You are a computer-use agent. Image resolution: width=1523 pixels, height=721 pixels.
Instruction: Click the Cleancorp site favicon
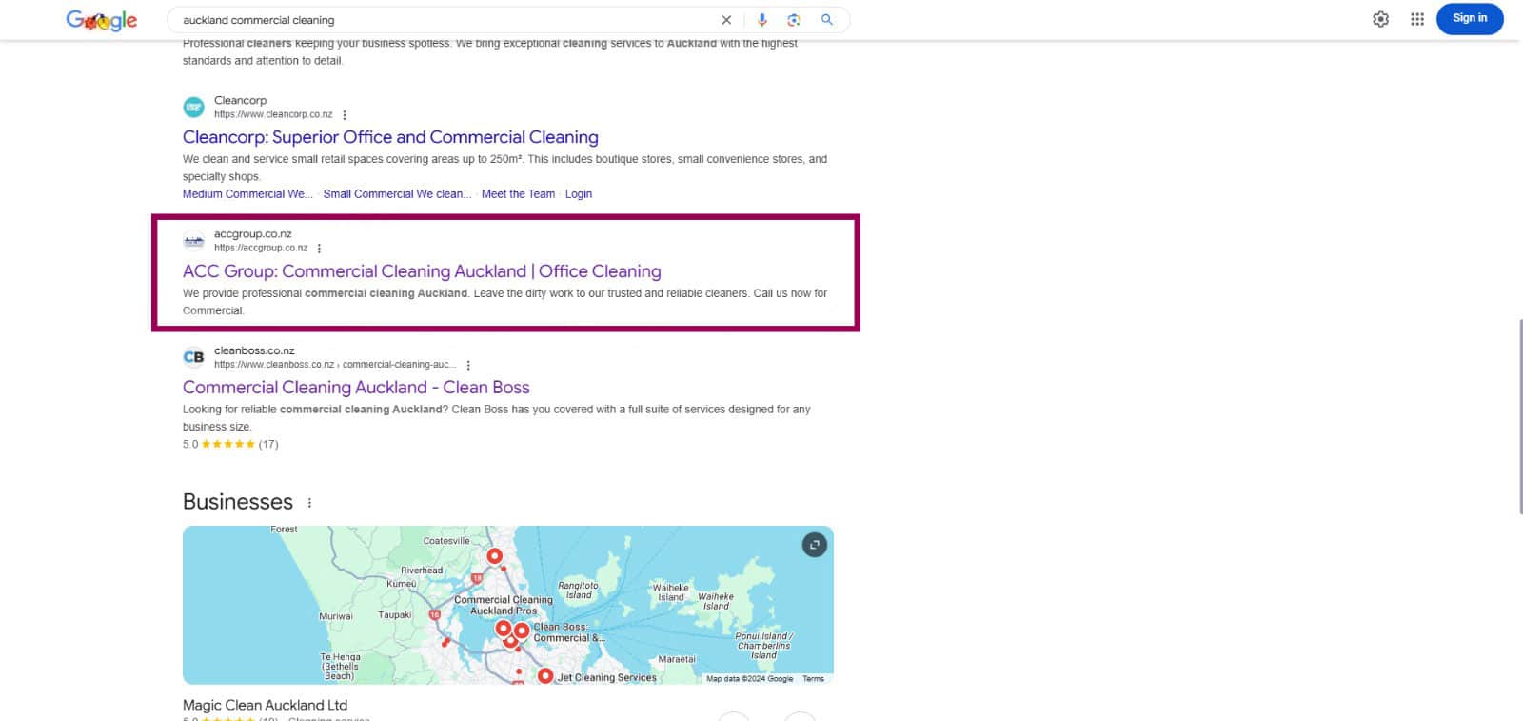193,107
